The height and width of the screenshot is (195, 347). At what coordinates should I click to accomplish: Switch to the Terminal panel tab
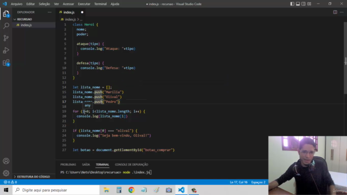(x=102, y=165)
